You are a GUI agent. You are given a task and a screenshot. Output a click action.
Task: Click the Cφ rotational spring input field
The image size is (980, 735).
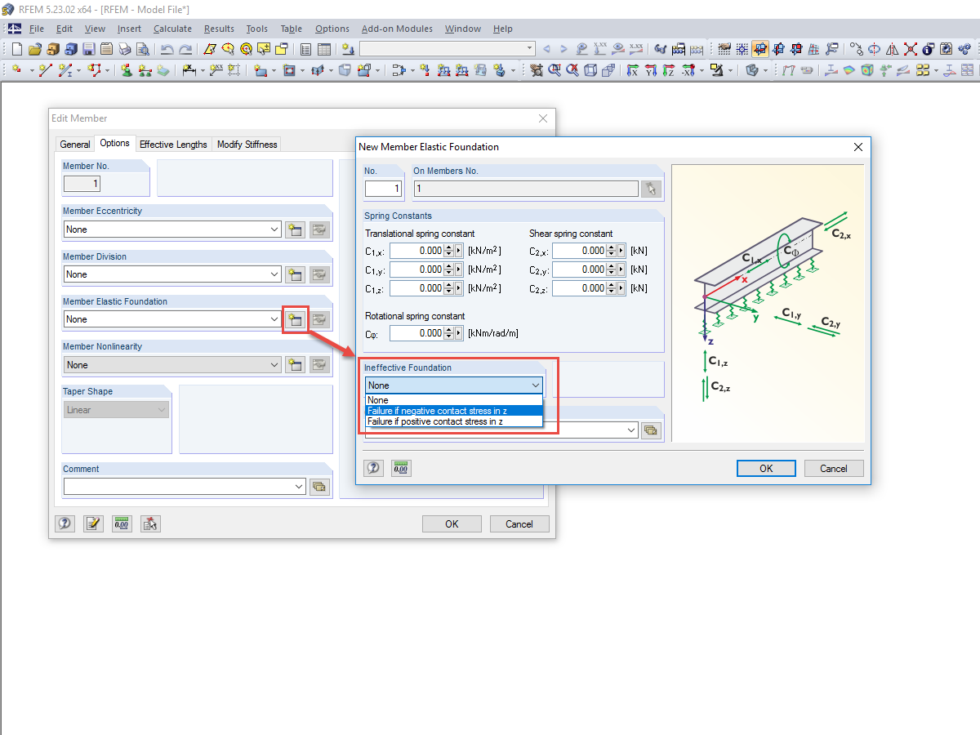coord(416,333)
